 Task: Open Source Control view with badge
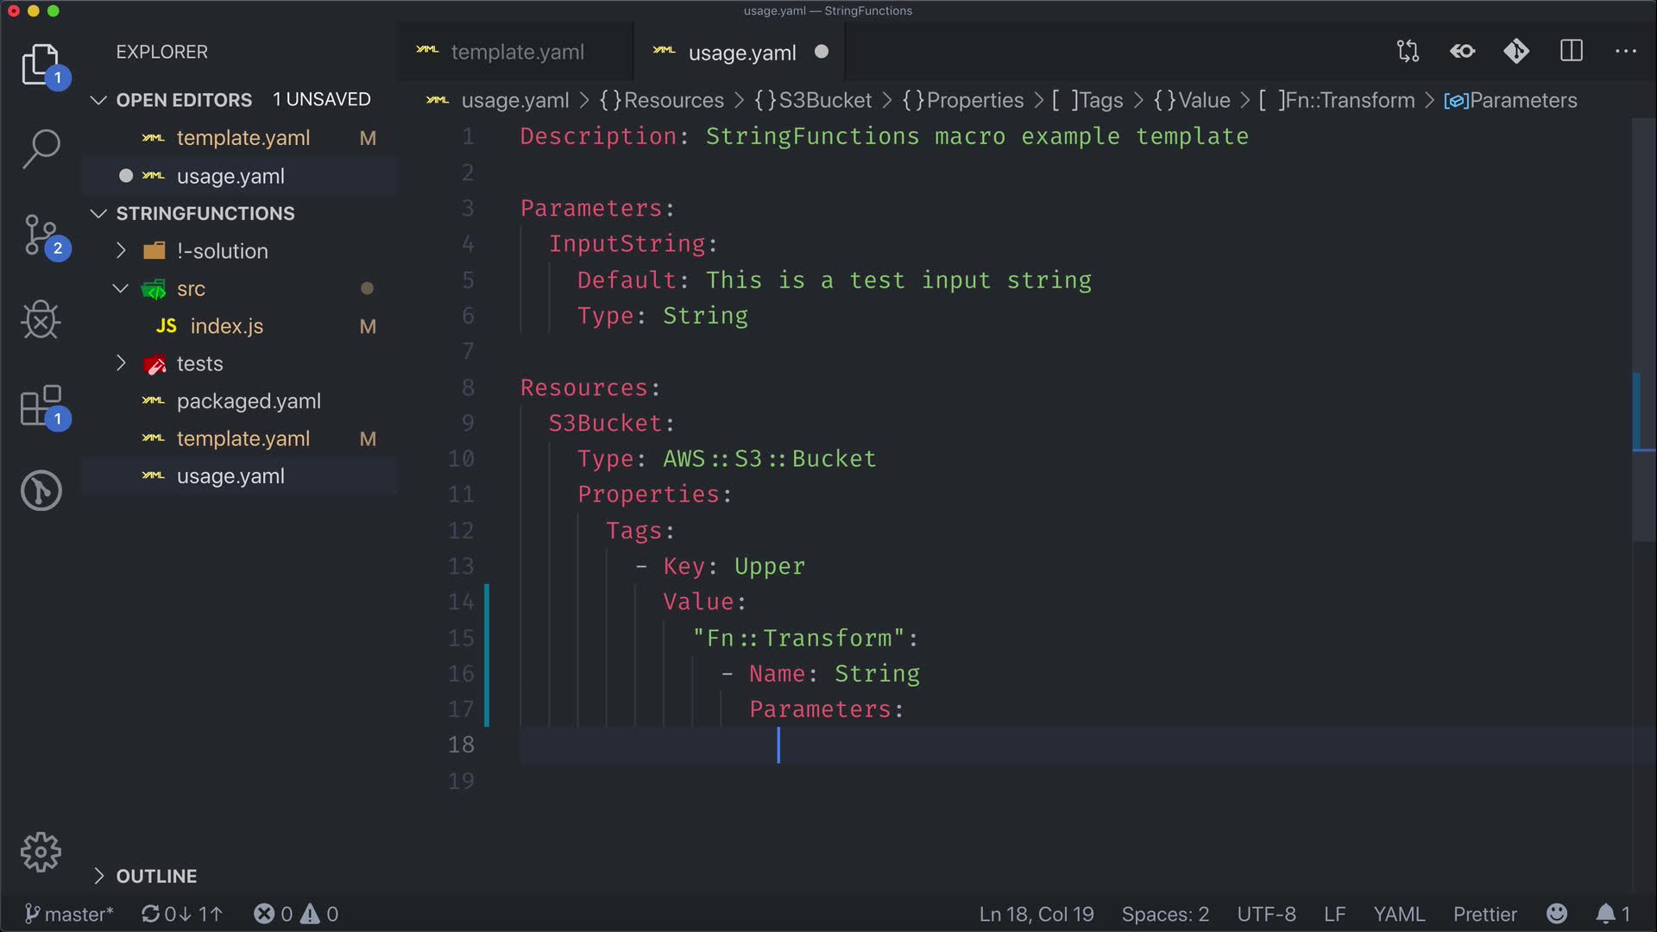click(x=41, y=235)
